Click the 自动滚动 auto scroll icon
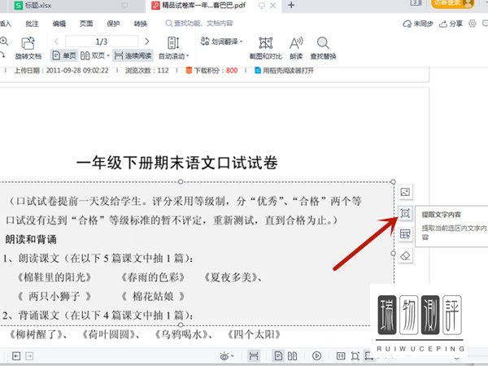 coord(173,43)
